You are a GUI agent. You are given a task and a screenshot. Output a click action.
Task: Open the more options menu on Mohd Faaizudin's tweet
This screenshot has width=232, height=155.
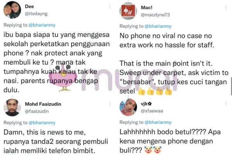pos(110,104)
